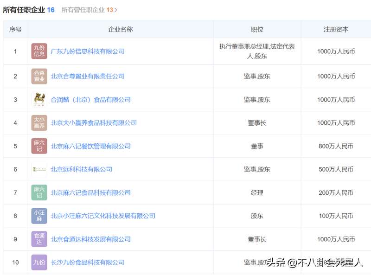Screen dimensions: 371x275
Task: Open 北京大小赢养食品科技有限公司 link
Action: (94, 123)
